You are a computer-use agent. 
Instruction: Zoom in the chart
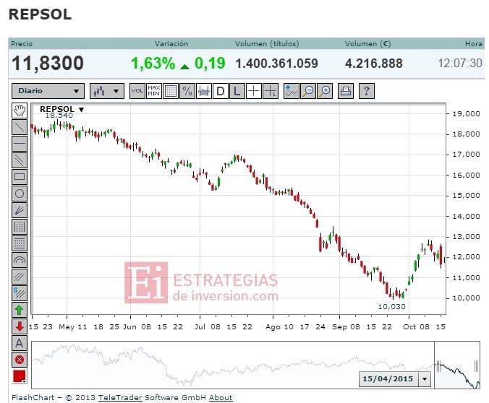[x=325, y=91]
